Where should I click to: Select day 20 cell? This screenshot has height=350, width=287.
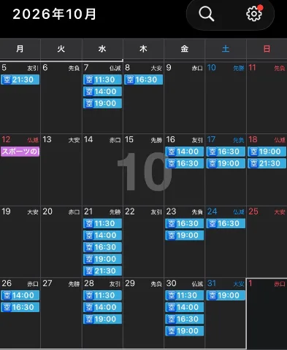61,241
